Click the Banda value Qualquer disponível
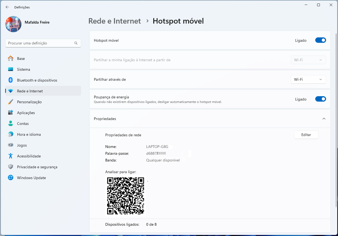The width and height of the screenshot is (338, 236). coord(163,160)
